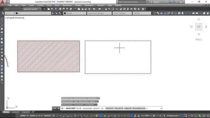Click the Plot printer icon

tap(60, 9)
